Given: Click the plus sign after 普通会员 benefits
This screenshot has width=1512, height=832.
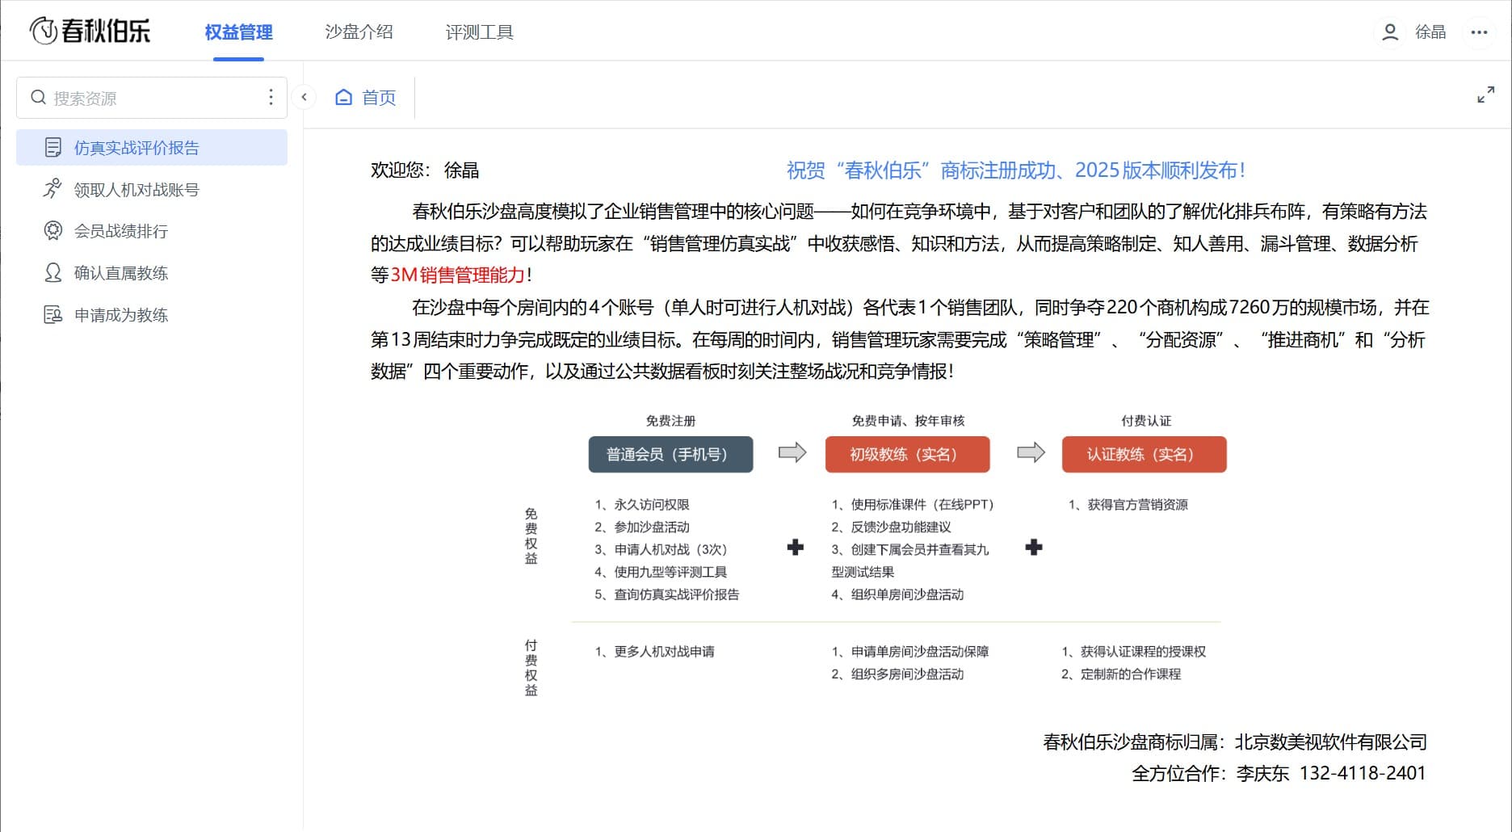Looking at the screenshot, I should coord(796,548).
